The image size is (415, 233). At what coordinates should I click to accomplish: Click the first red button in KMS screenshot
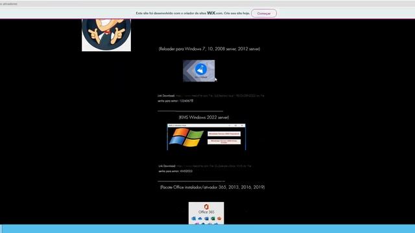coord(224,134)
